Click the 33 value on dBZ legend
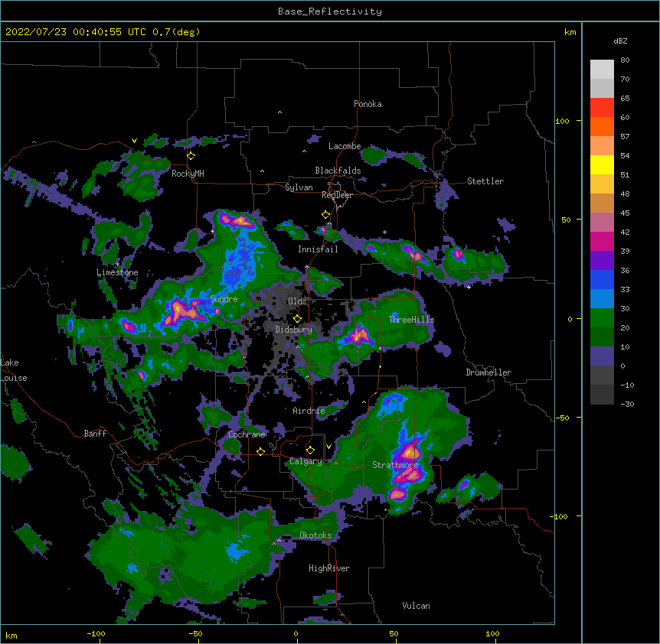Screen dimensions: 660x644 [625, 290]
